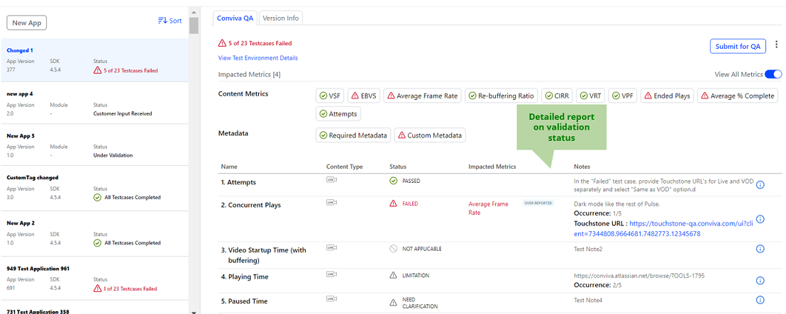Image resolution: width=786 pixels, height=314 pixels.
Task: Click the Submit for QA button
Action: pos(737,46)
